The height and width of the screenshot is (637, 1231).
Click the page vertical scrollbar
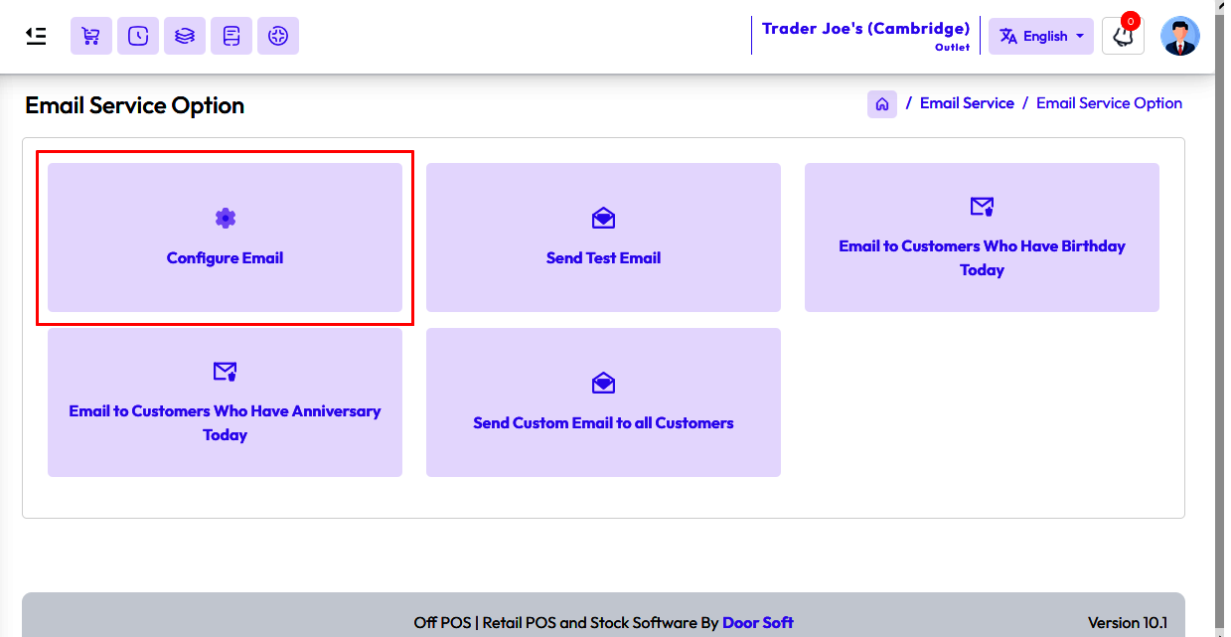[1220, 318]
